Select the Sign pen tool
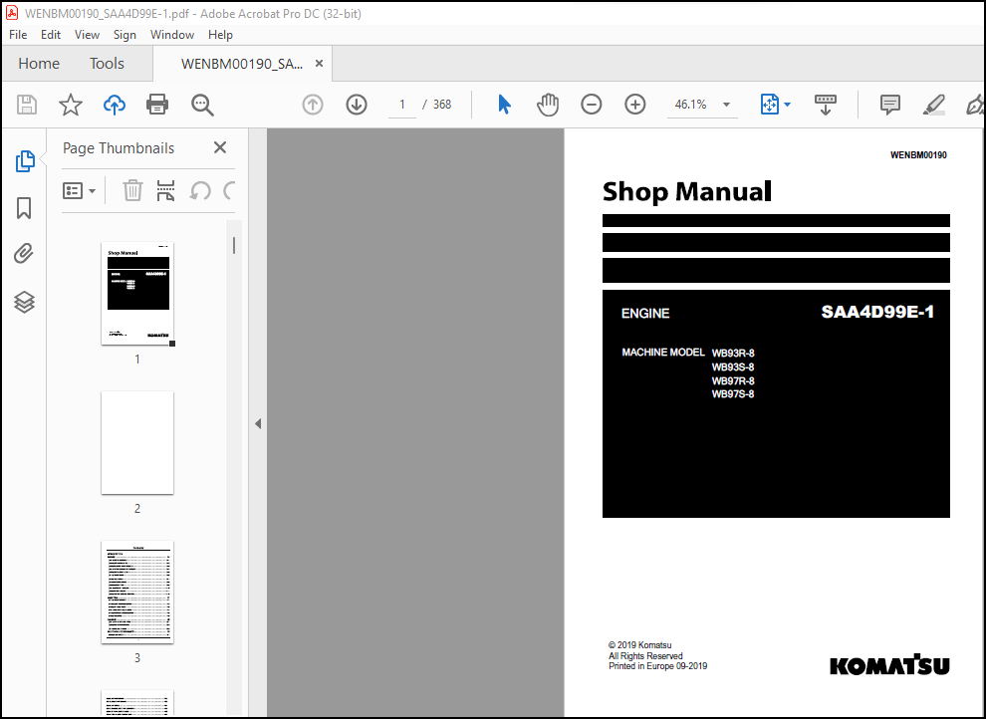Image resolution: width=986 pixels, height=719 pixels. point(975,105)
